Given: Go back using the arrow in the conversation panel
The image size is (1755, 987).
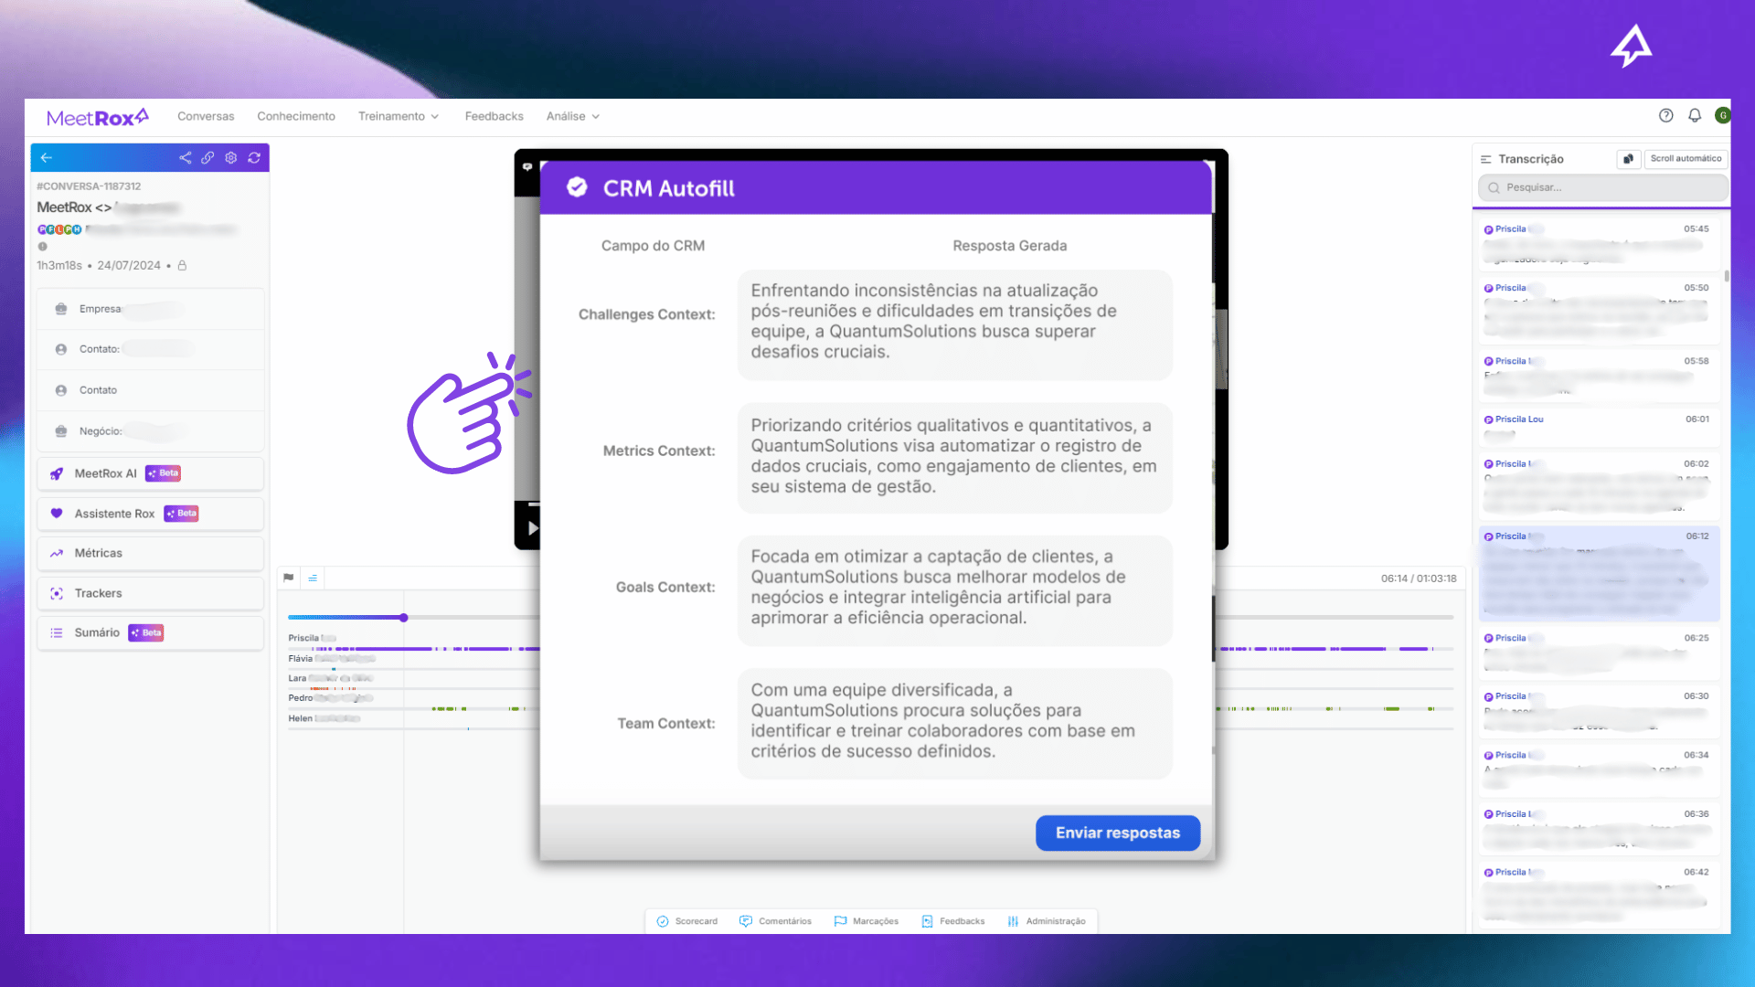Looking at the screenshot, I should (47, 157).
